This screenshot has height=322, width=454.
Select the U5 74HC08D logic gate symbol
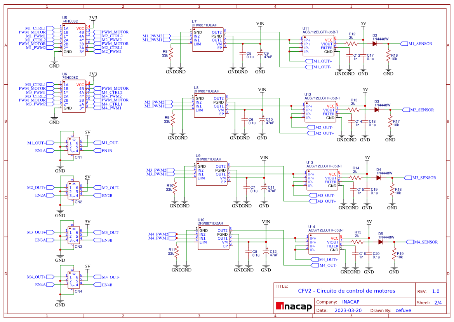coord(73,39)
